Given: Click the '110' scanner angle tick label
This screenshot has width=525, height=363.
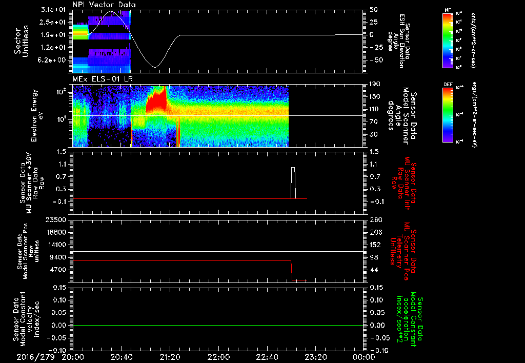Looking at the screenshot, I should tap(375, 109).
